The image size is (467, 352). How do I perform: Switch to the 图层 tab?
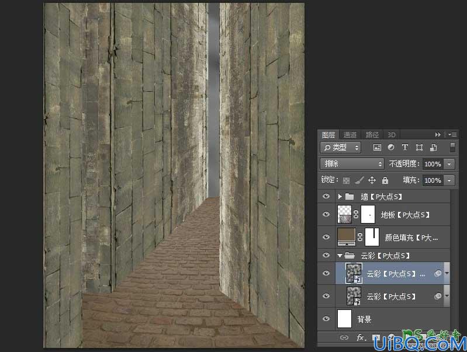(x=328, y=135)
